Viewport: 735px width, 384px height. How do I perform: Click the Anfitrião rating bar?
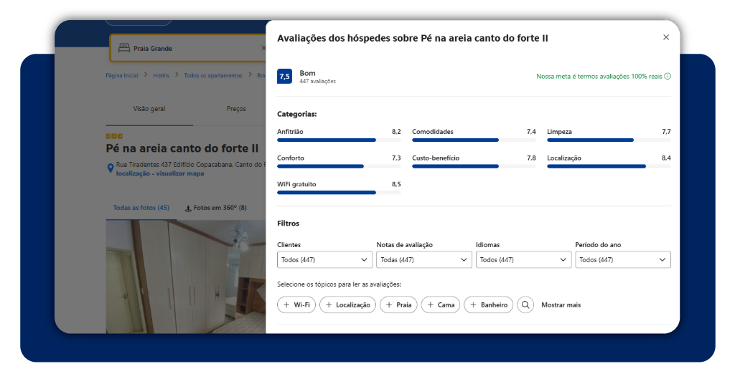point(339,140)
